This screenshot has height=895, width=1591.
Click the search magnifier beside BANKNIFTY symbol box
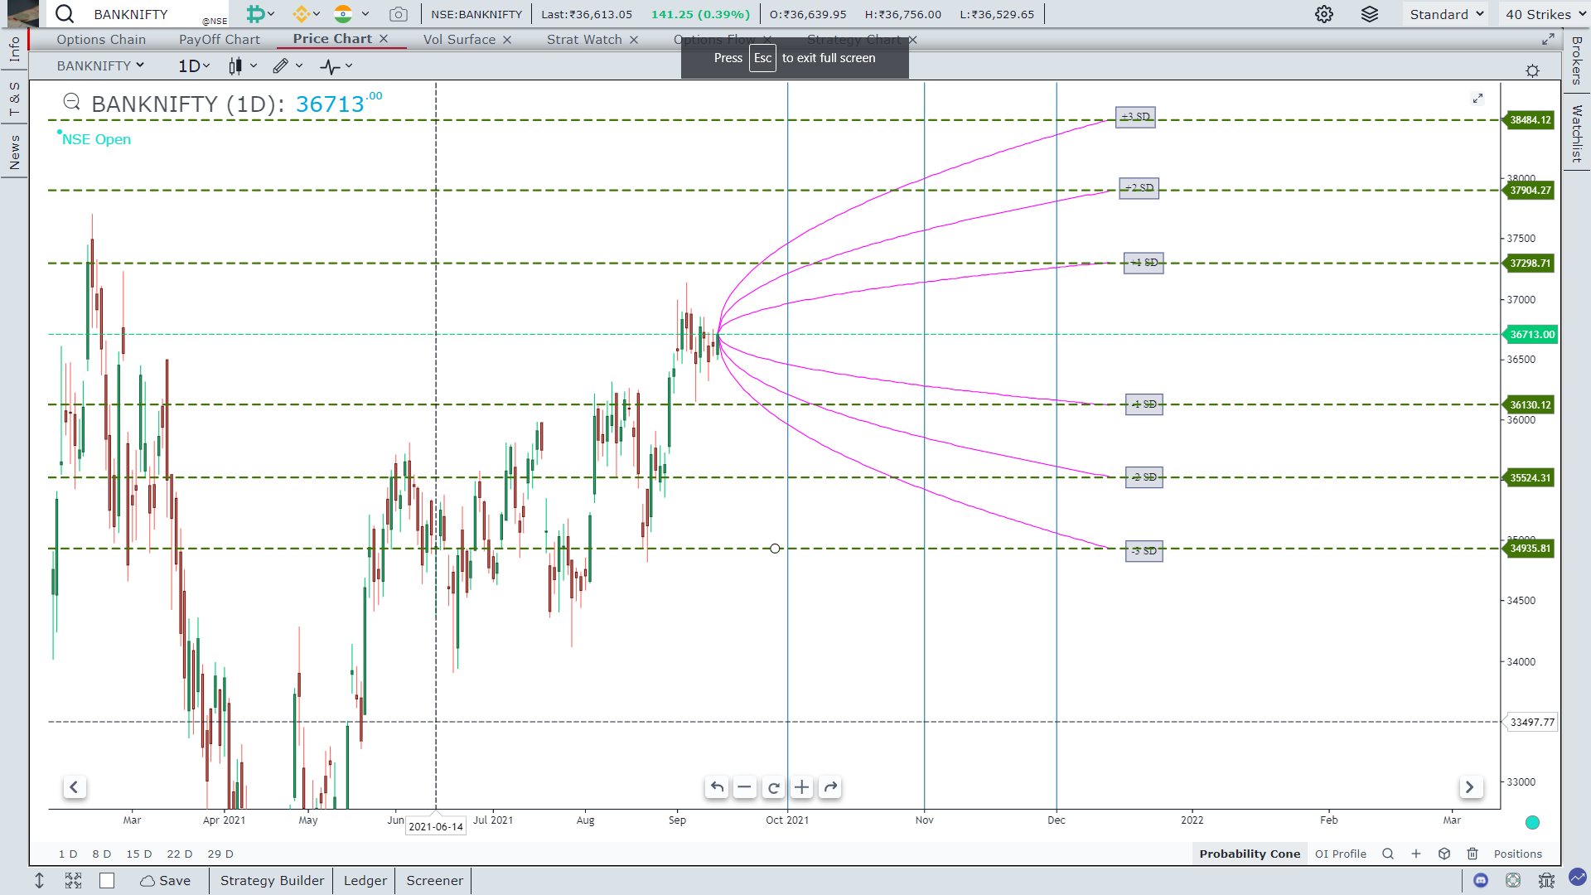[65, 14]
